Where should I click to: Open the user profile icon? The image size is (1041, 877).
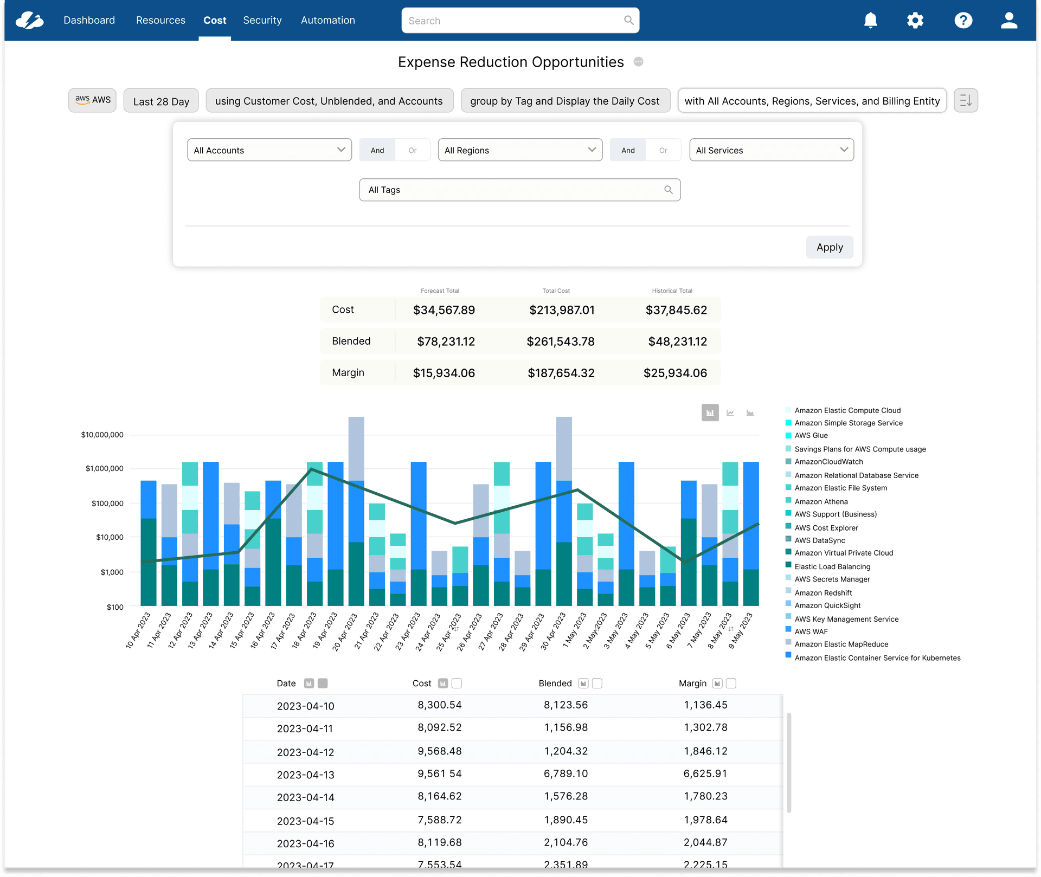coord(1008,21)
